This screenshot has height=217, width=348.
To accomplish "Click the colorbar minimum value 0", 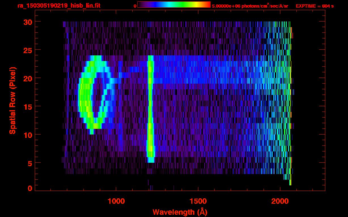I will coord(135,6).
